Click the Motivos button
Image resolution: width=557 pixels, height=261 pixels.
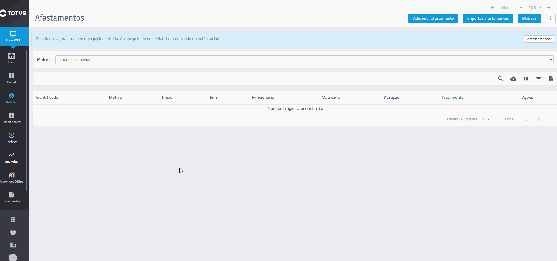529,18
